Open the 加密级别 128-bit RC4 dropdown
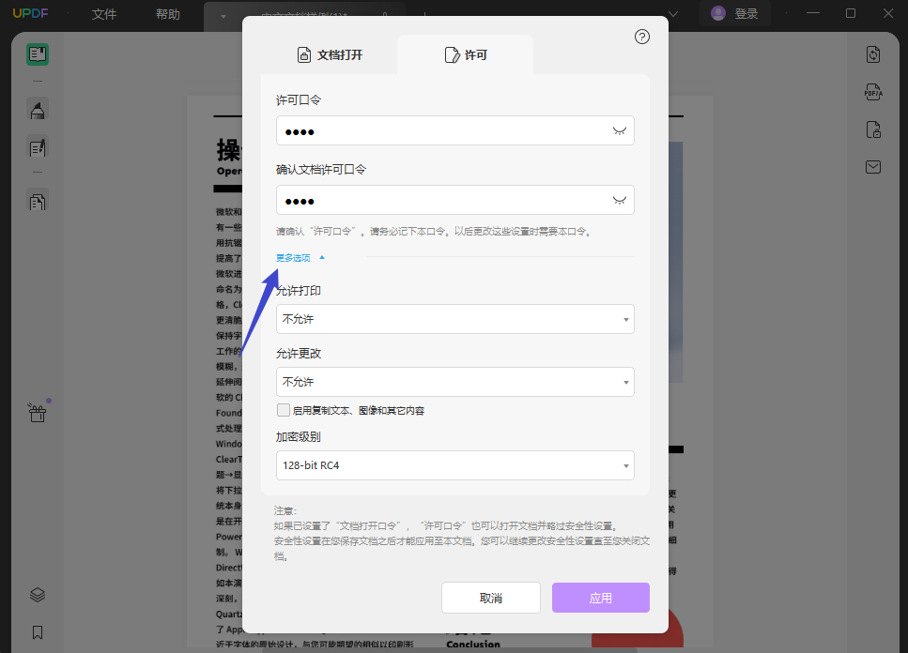Screen dimensions: 908x653 click(454, 465)
